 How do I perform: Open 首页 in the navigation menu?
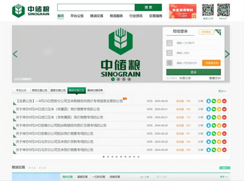[61, 16]
